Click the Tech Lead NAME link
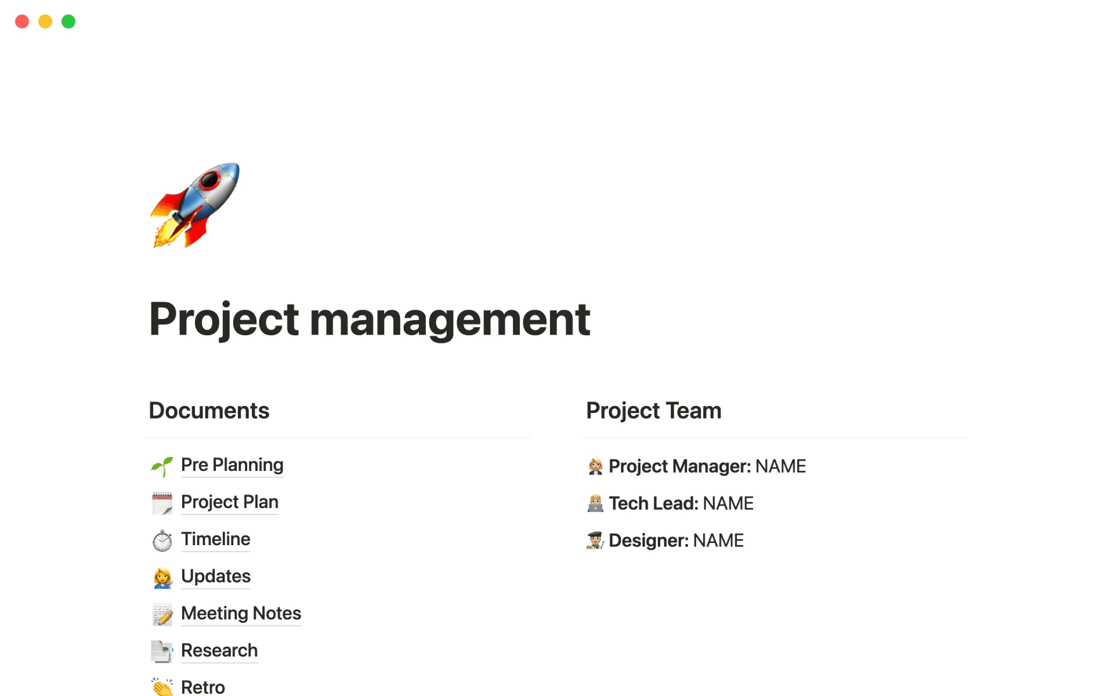The width and height of the screenshot is (1114, 696). 728,503
